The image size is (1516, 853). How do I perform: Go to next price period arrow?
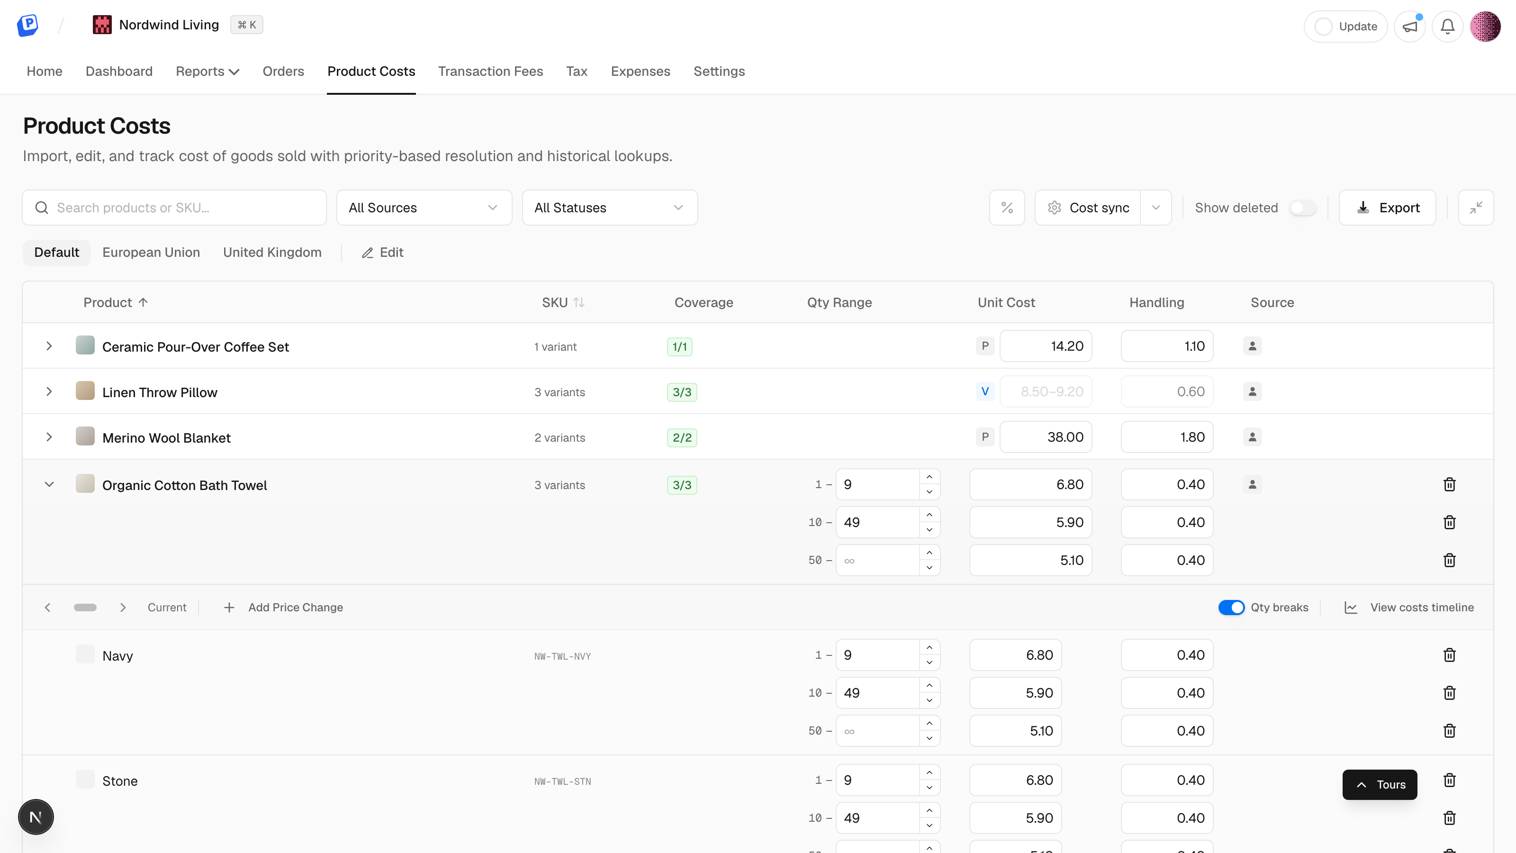[x=123, y=607]
